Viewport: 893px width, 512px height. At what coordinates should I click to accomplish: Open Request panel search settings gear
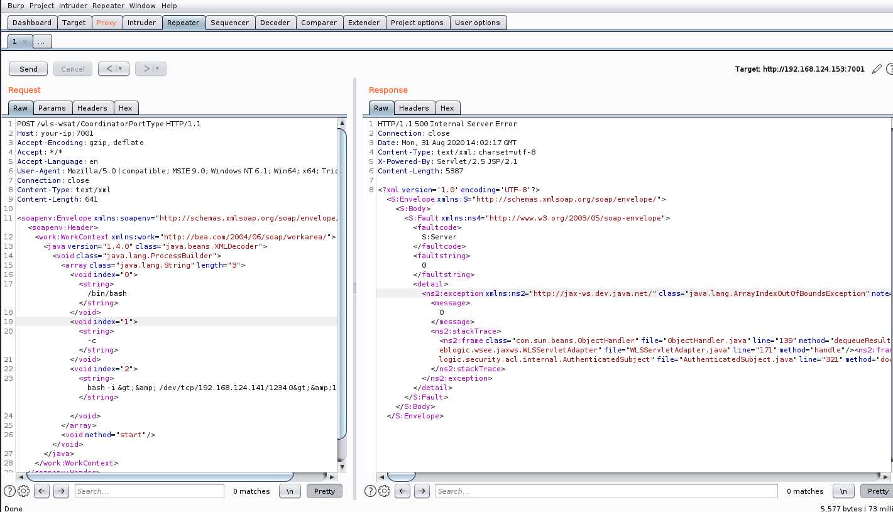pyautogui.click(x=24, y=491)
